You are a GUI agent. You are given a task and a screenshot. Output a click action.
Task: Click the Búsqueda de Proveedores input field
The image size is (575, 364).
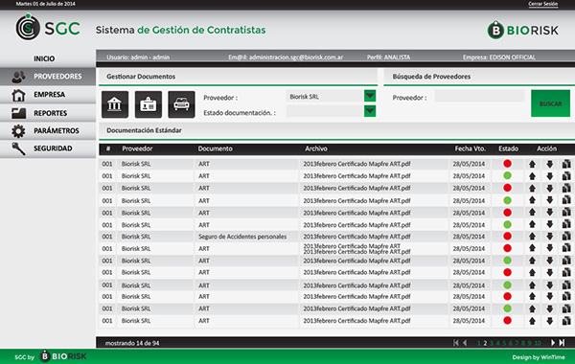pos(480,97)
